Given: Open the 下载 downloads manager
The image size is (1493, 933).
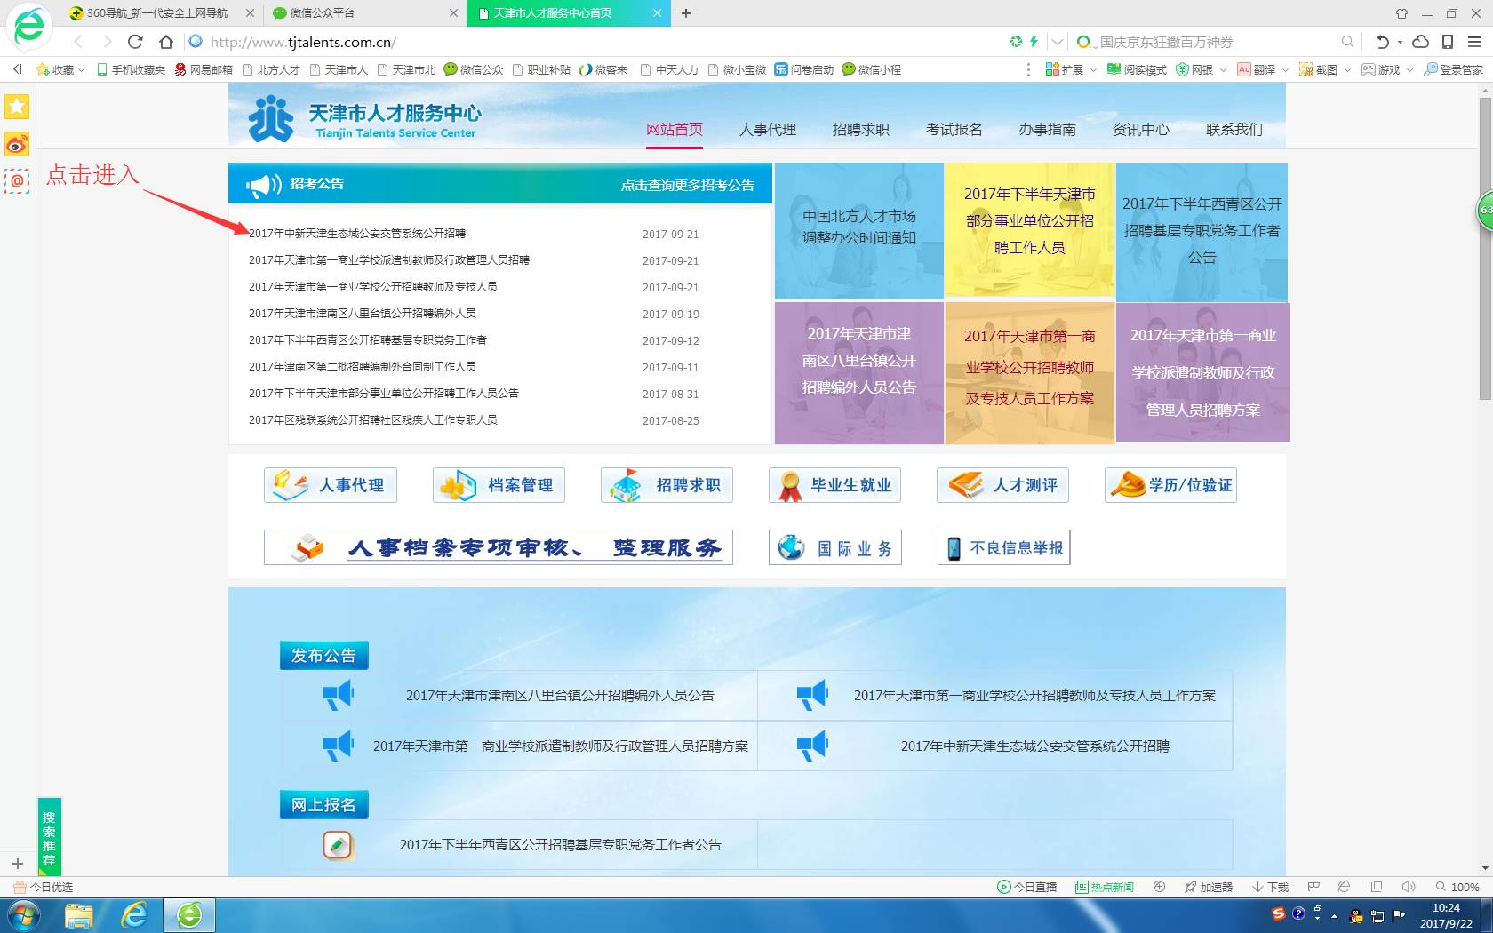Looking at the screenshot, I should tap(1271, 887).
